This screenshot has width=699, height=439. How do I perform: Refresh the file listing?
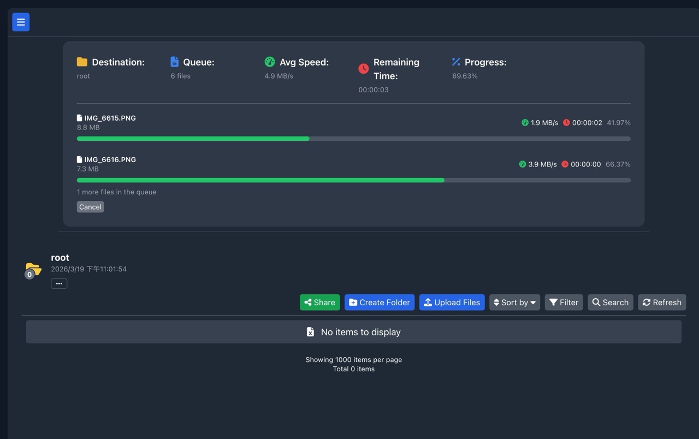pos(661,302)
